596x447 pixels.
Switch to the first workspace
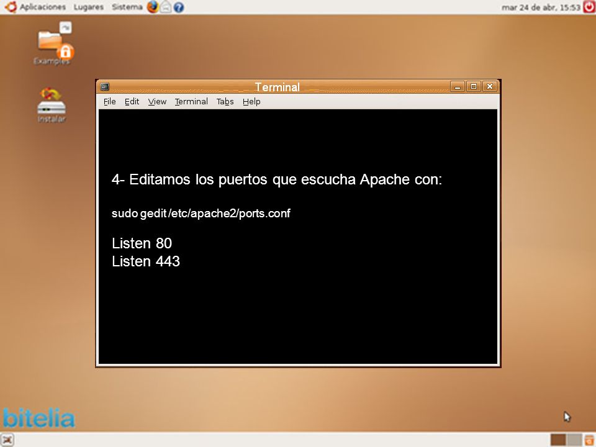tap(558, 440)
